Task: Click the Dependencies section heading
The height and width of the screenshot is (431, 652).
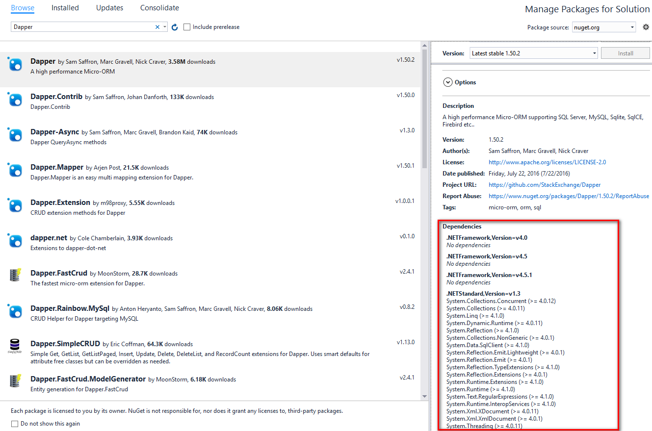Action: (x=462, y=227)
